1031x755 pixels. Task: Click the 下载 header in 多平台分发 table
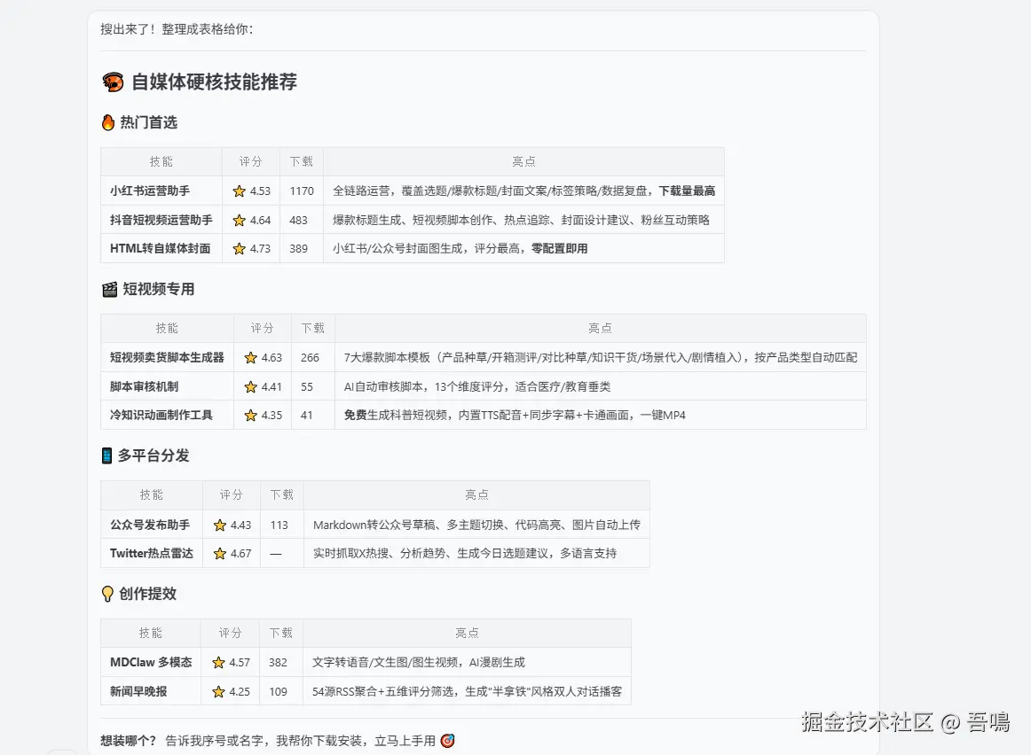282,495
